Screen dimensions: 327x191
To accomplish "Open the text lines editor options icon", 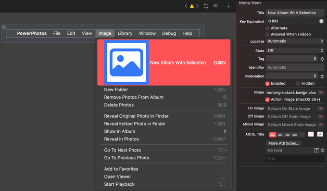I will [216, 6].
